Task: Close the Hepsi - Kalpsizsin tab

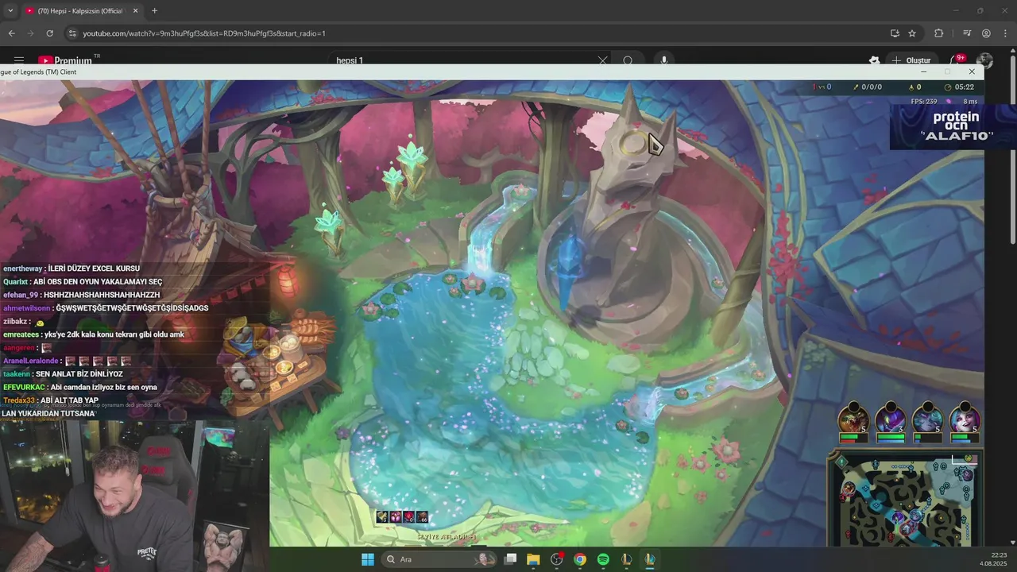Action: (x=135, y=11)
